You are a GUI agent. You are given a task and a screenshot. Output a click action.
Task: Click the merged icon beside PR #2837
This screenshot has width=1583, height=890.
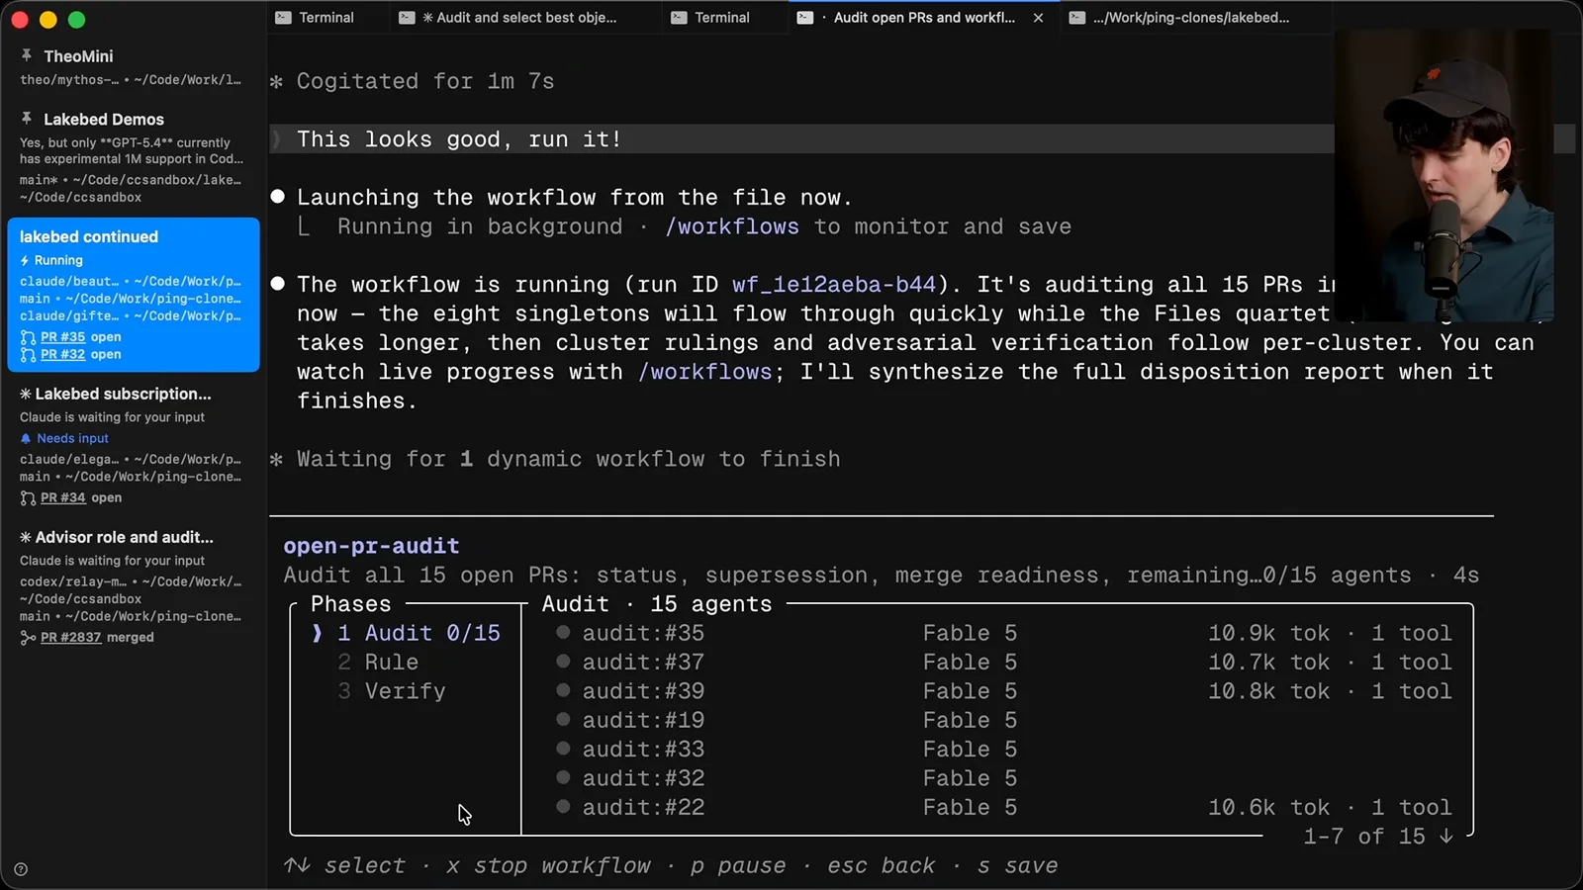tap(28, 638)
